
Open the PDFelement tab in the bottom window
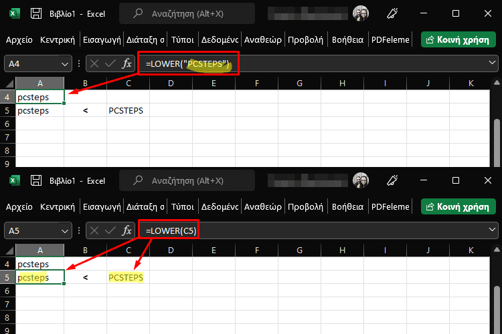click(390, 207)
